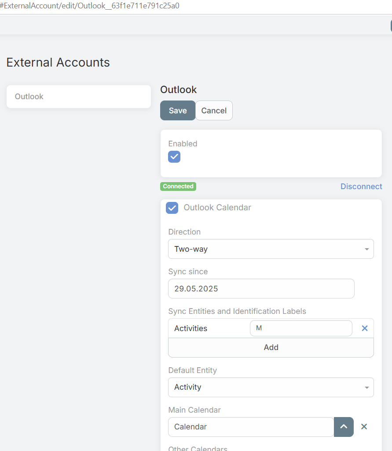
Task: Save the Outlook account settings
Action: coord(178,111)
